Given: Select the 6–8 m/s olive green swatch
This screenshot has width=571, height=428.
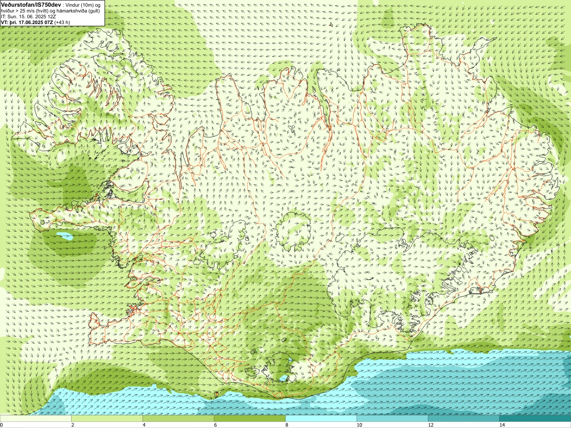Looking at the screenshot, I should click(250, 419).
